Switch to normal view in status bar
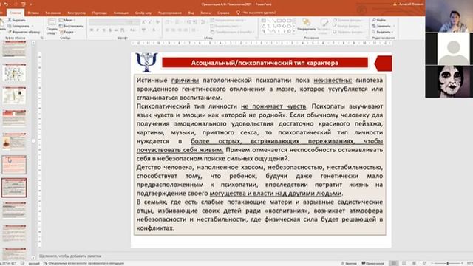 [x=394, y=263]
